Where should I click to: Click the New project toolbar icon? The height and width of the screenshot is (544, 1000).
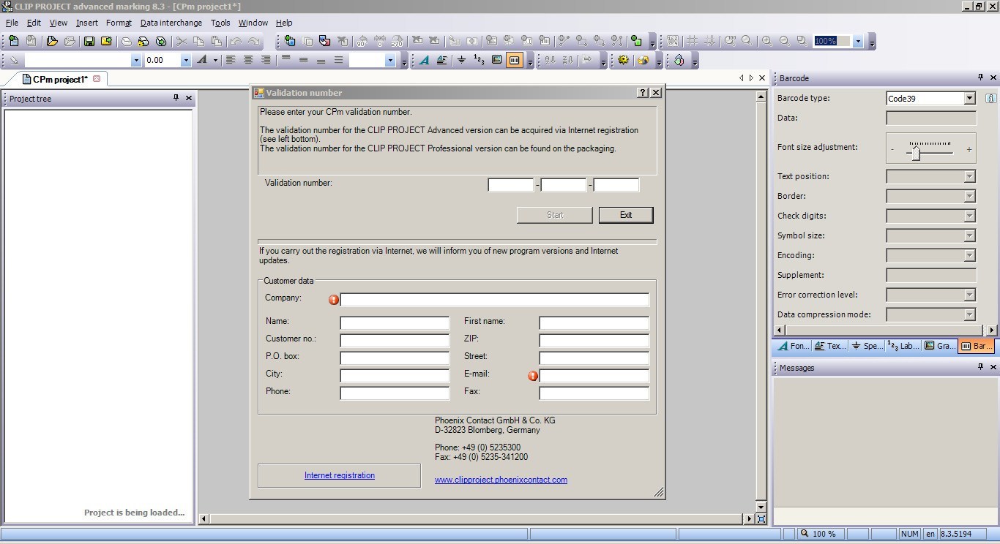(x=14, y=42)
